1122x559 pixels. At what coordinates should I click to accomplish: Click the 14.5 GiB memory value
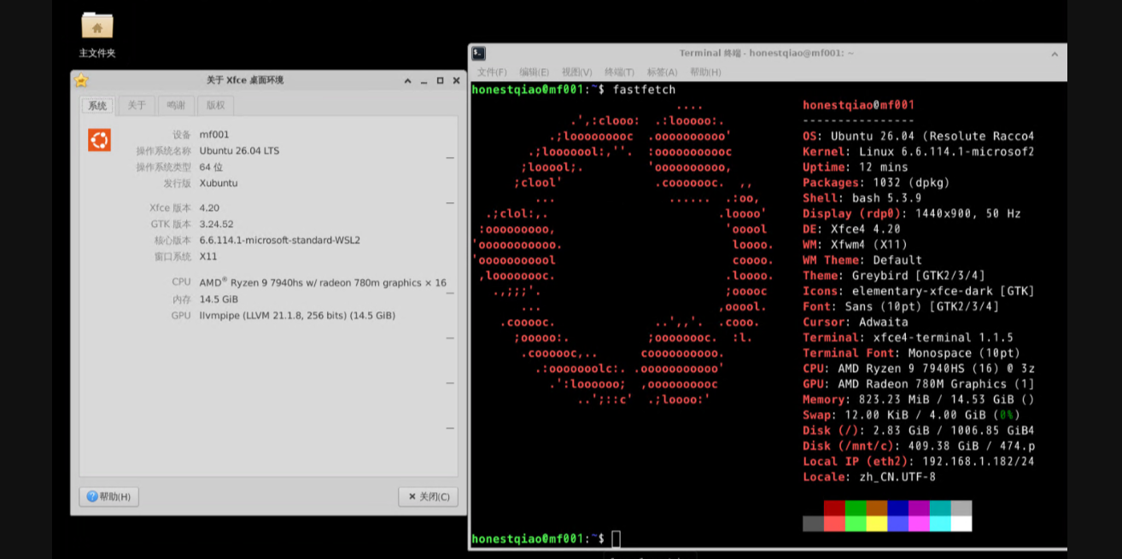click(x=219, y=300)
